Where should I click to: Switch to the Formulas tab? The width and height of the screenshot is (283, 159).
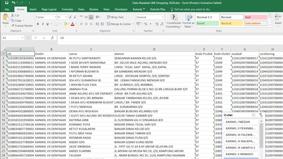67,10
